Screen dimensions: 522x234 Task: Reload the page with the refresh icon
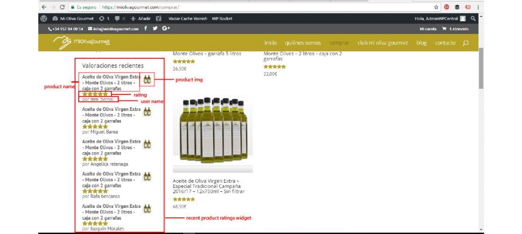[x=62, y=7]
